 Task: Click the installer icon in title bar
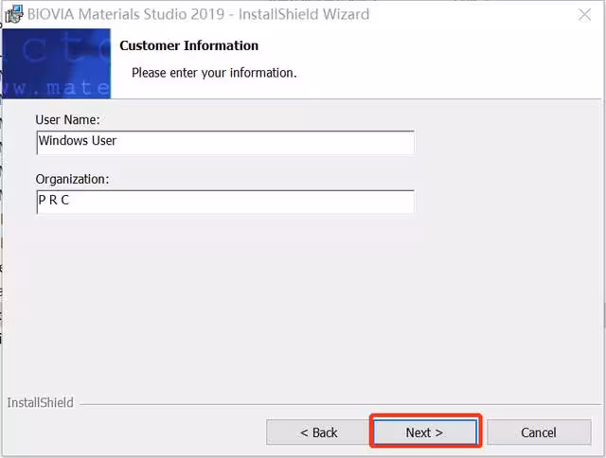(x=15, y=15)
